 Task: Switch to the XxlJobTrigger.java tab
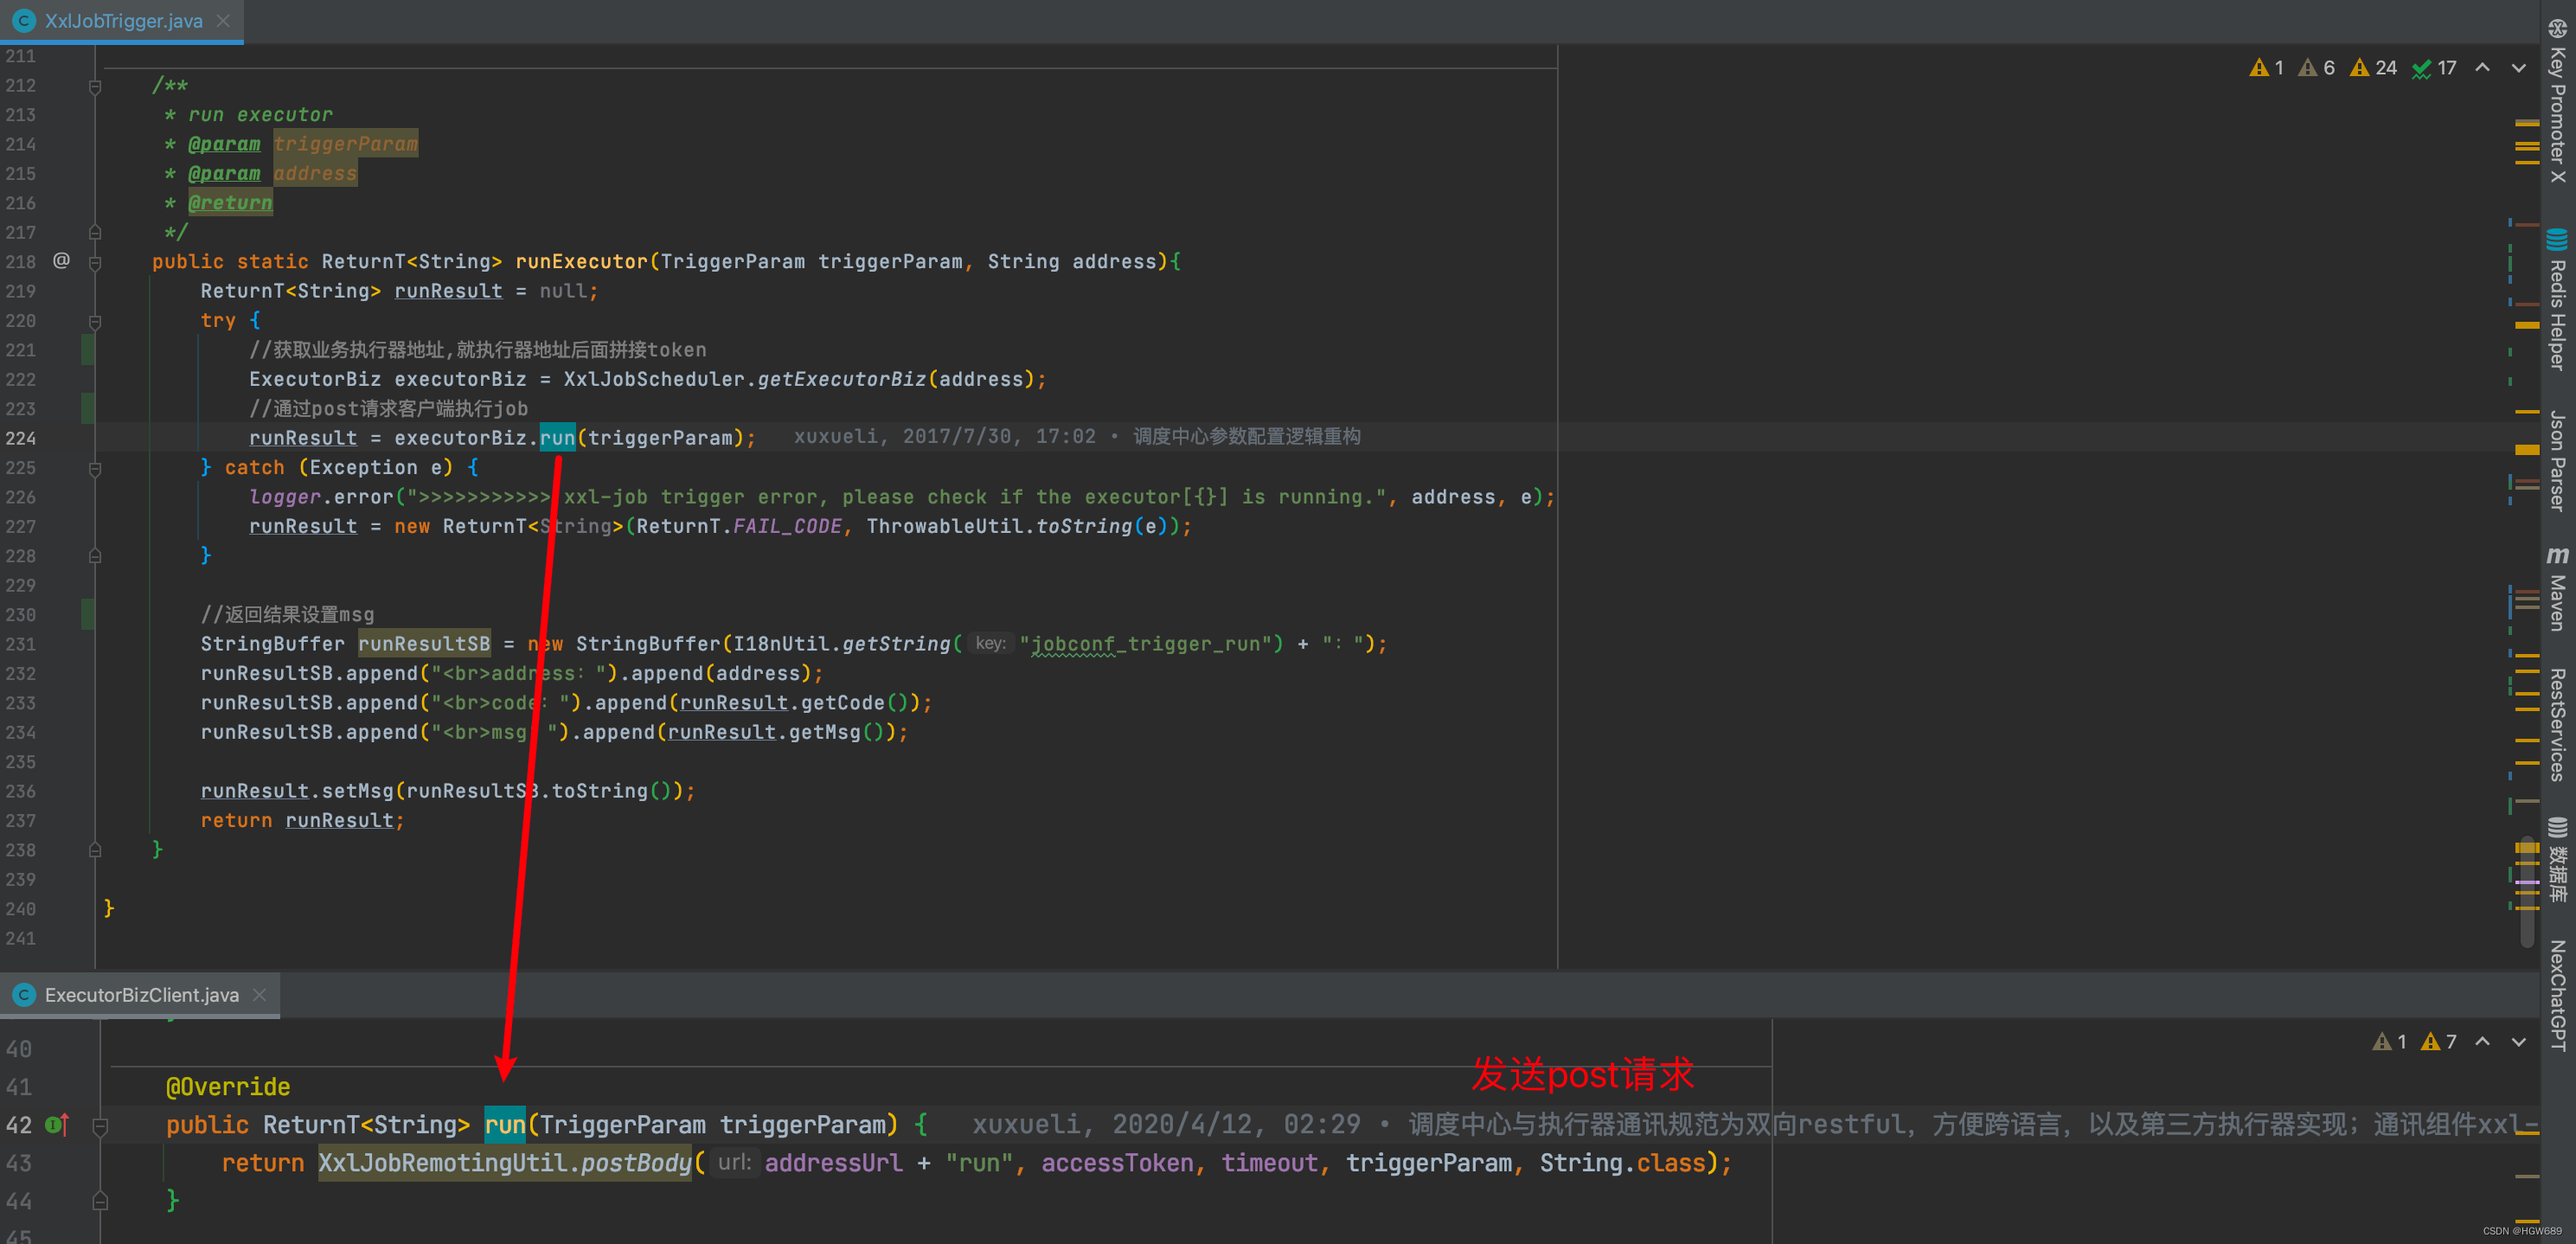(123, 21)
